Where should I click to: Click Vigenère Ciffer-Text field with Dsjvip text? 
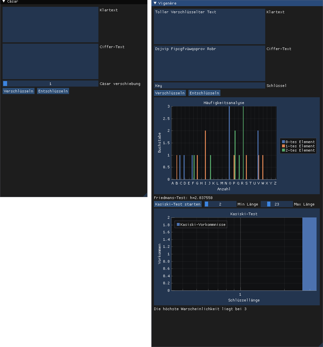click(209, 63)
